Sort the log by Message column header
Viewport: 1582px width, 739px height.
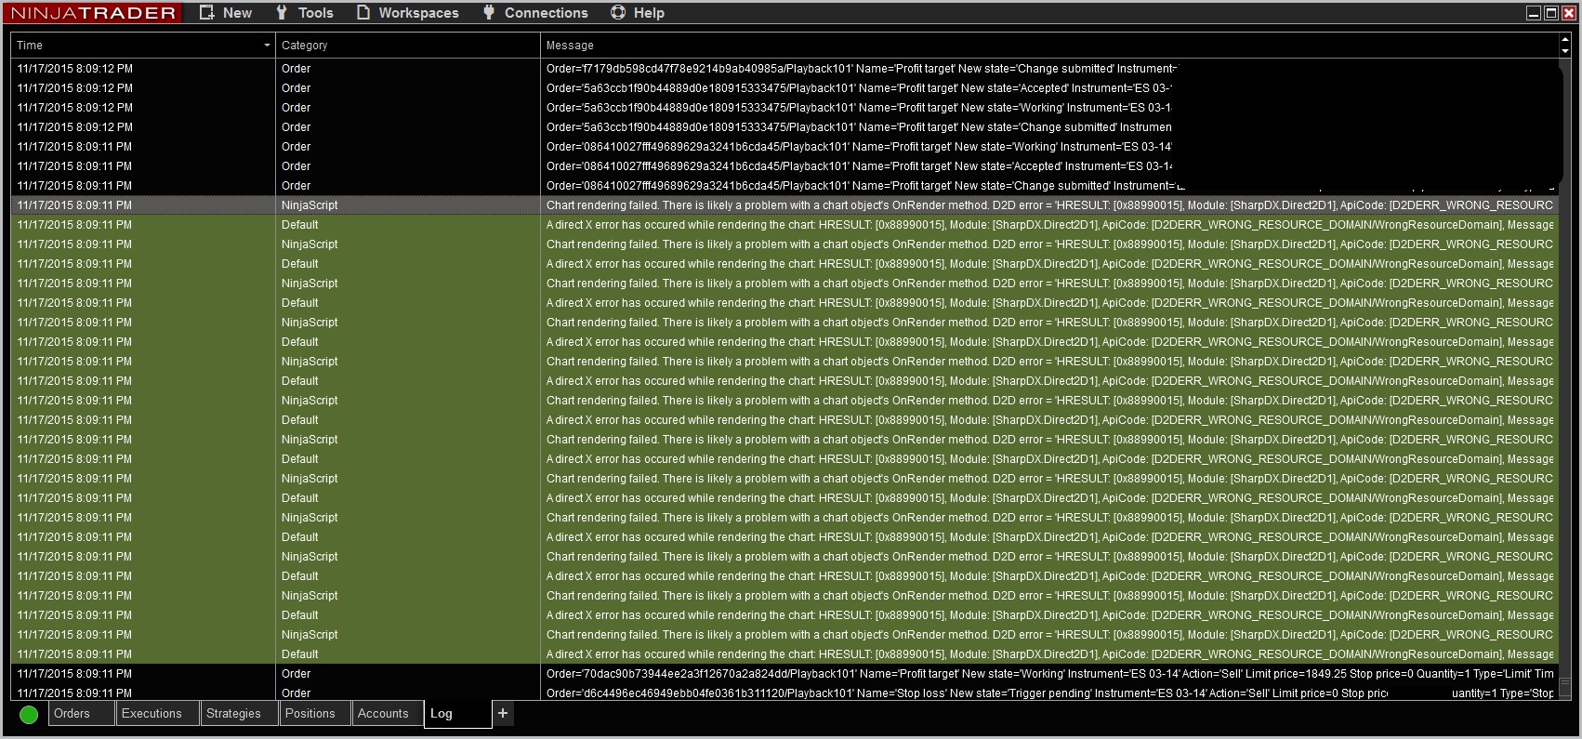point(1049,46)
